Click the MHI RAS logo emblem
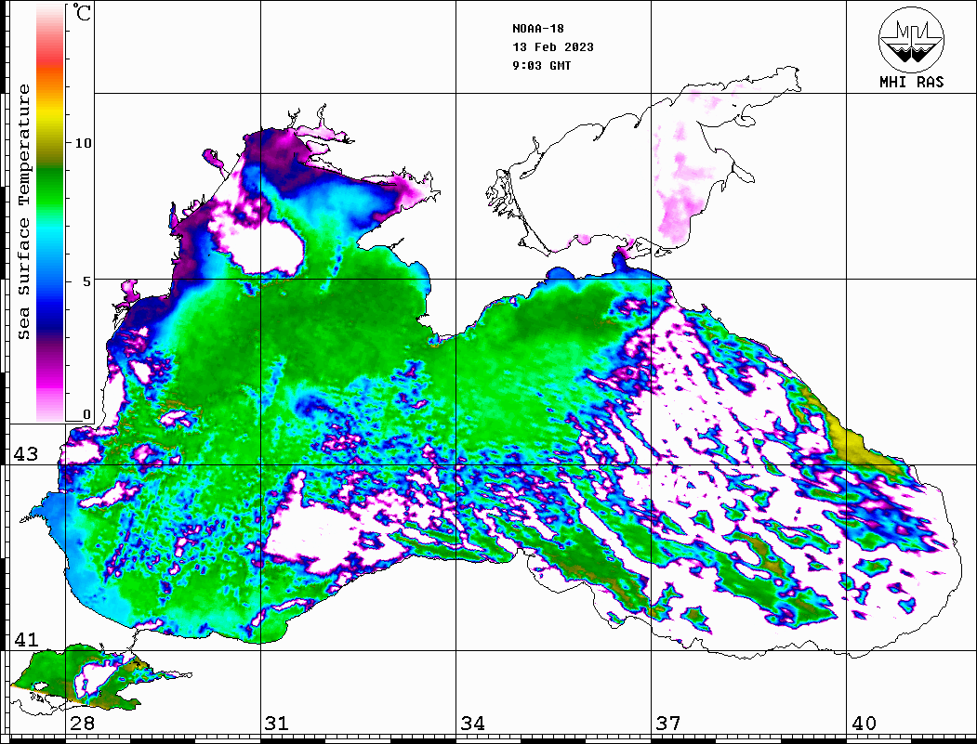Image resolution: width=977 pixels, height=744 pixels. tap(911, 39)
